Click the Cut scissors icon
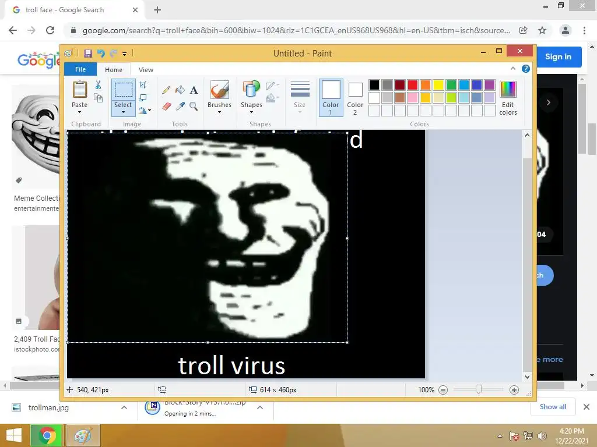Screen dimensions: 597x447 point(98,85)
